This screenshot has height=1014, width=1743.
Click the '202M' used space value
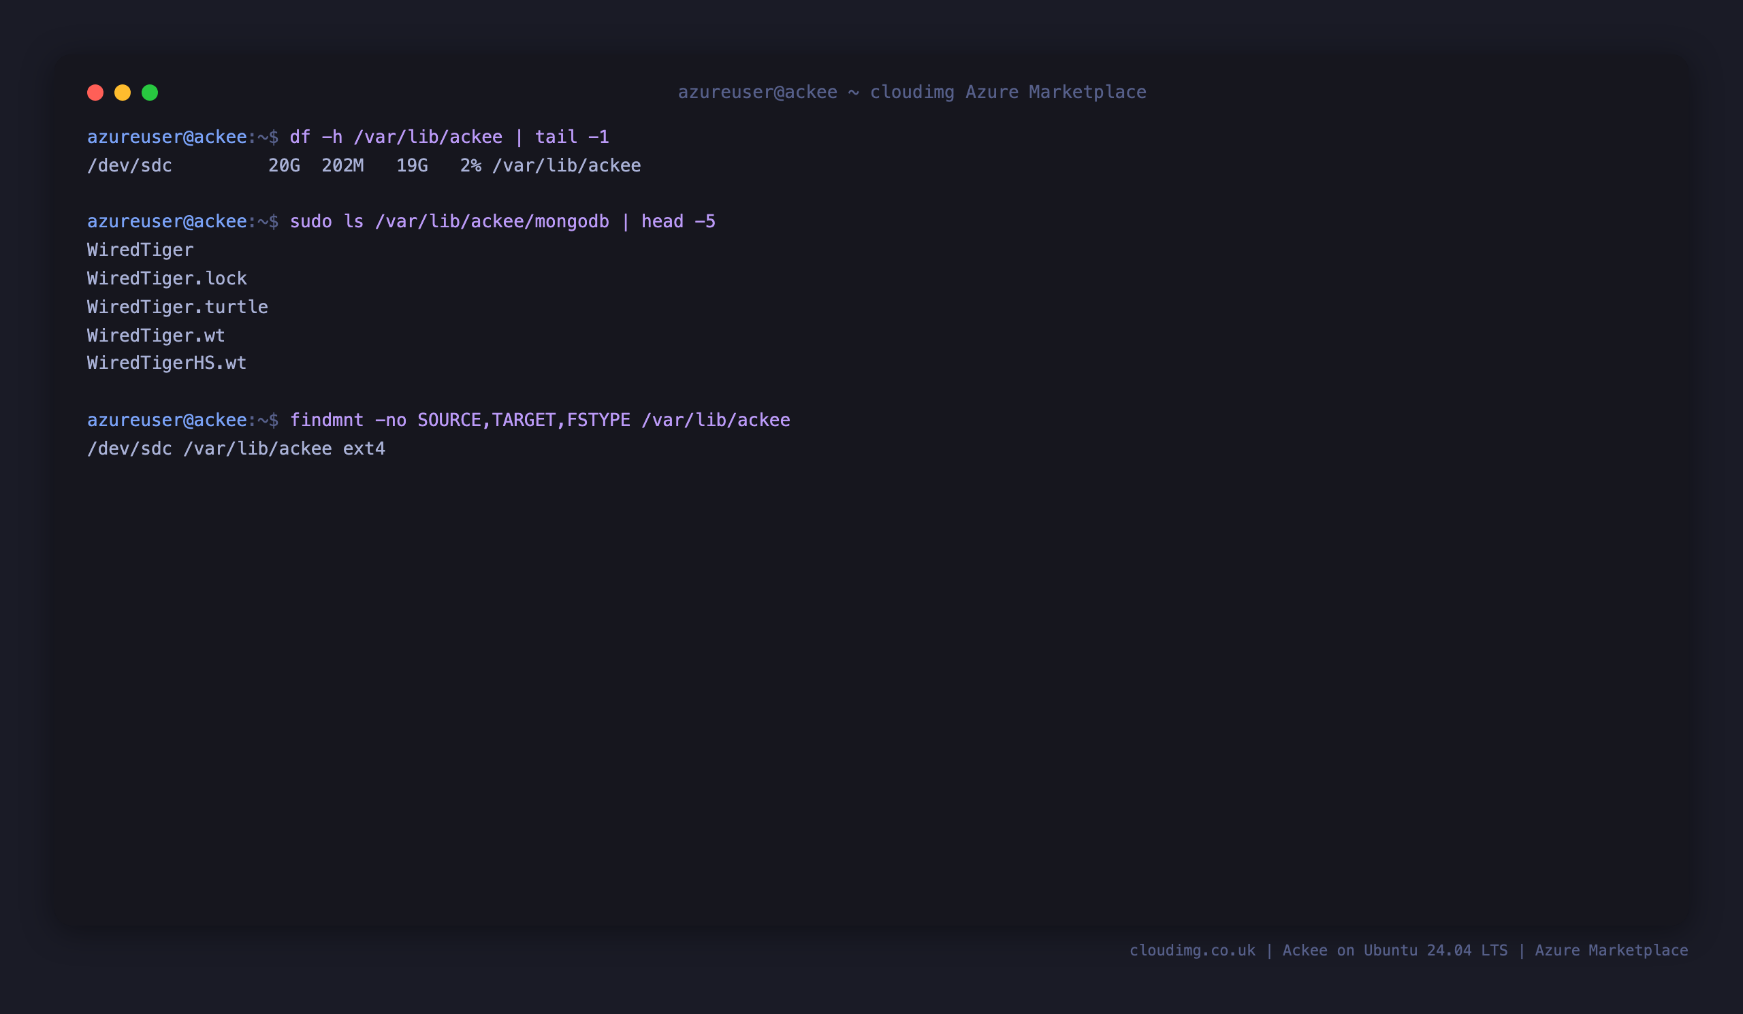click(x=342, y=166)
